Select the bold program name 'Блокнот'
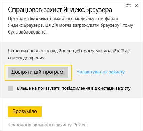Screen dimensions: 143x131 coord(39,19)
